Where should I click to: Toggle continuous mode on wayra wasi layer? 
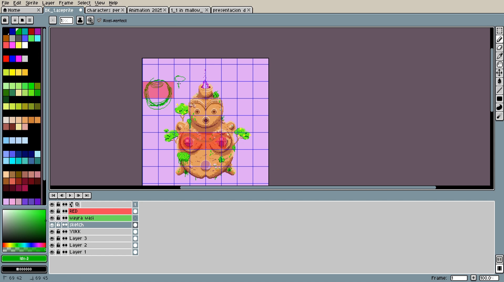pos(65,218)
